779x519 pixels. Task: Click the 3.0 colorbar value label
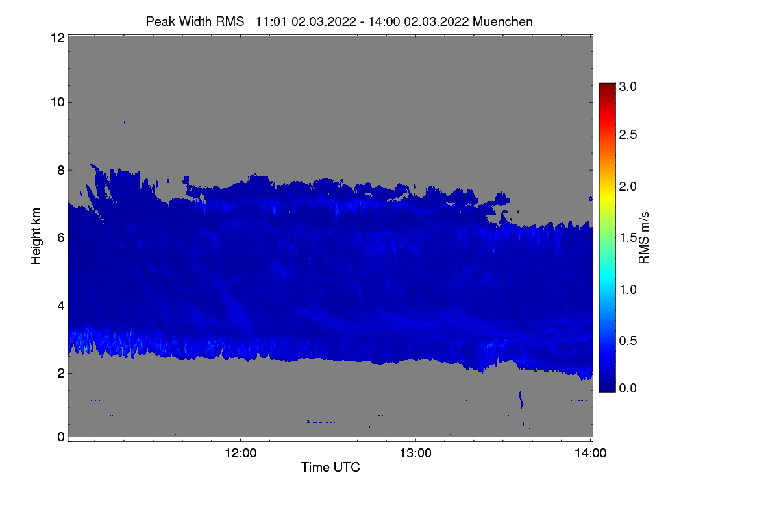tap(628, 86)
